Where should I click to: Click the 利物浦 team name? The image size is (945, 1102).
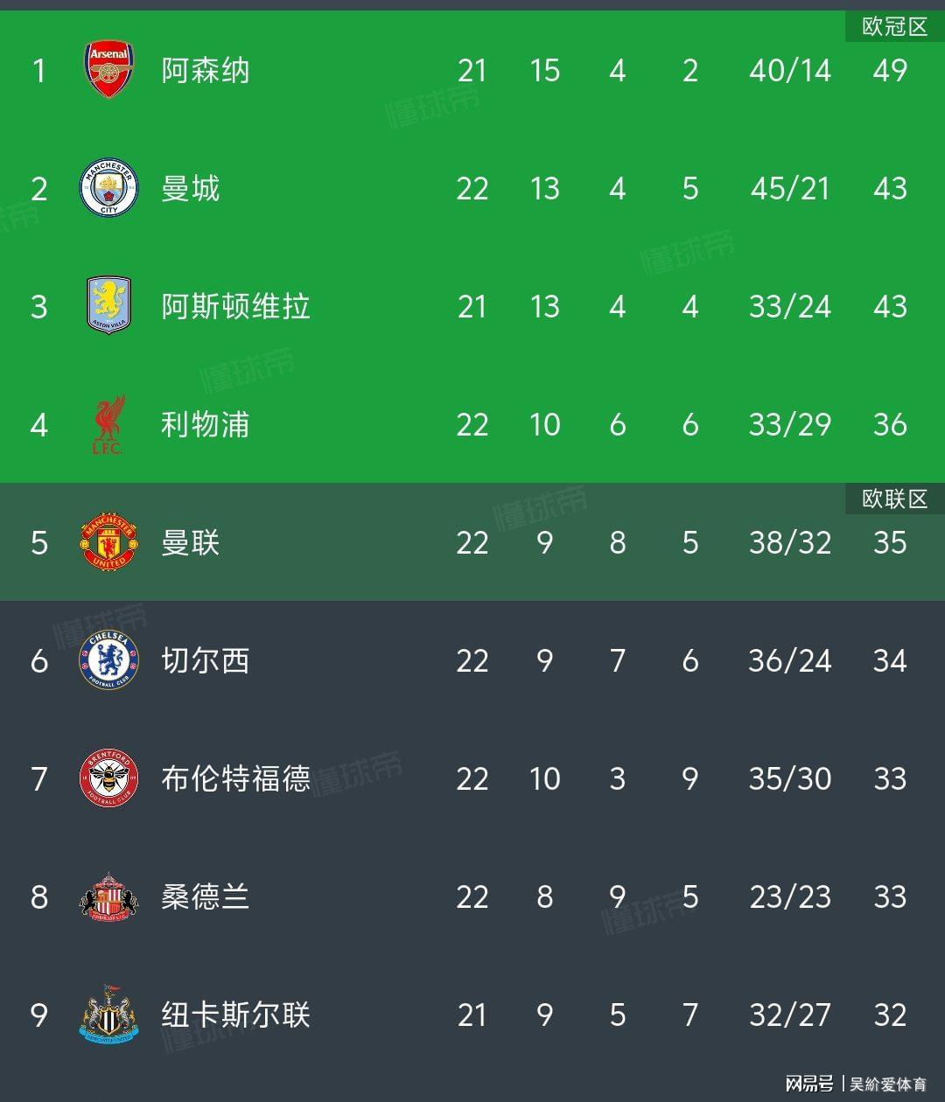point(206,424)
